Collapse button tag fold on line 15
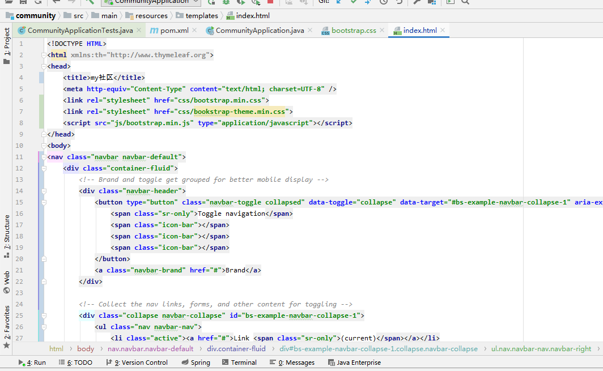The image size is (603, 371). point(44,202)
